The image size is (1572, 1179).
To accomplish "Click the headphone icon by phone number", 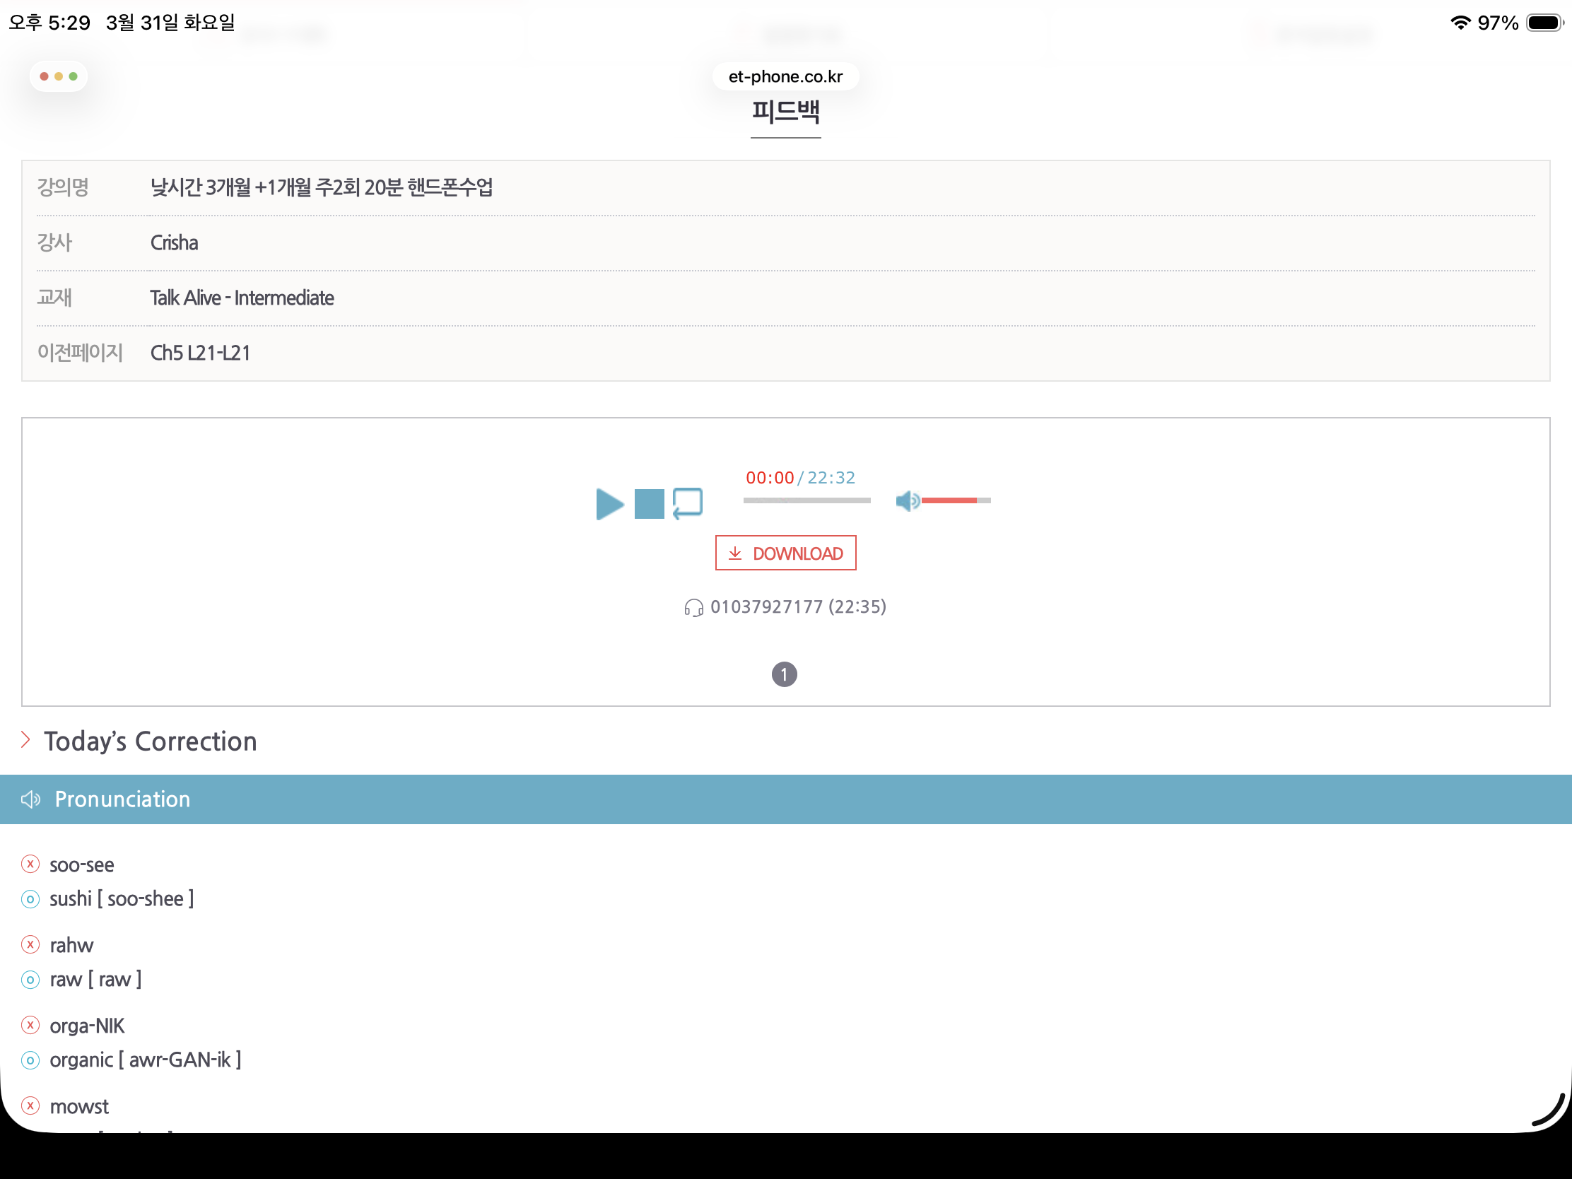I will tap(693, 608).
